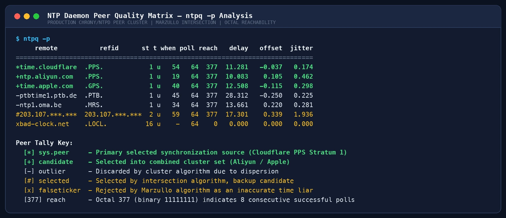Click the description Primary selected synchronization source
The width and height of the screenshot is (506, 218).
click(x=170, y=152)
